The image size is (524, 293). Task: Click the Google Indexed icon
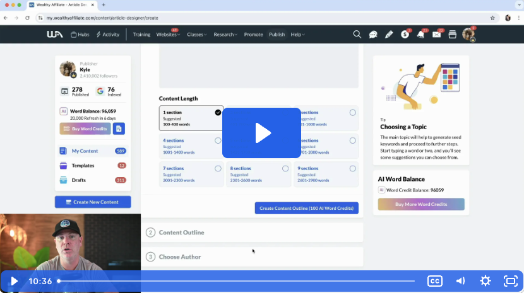(100, 91)
